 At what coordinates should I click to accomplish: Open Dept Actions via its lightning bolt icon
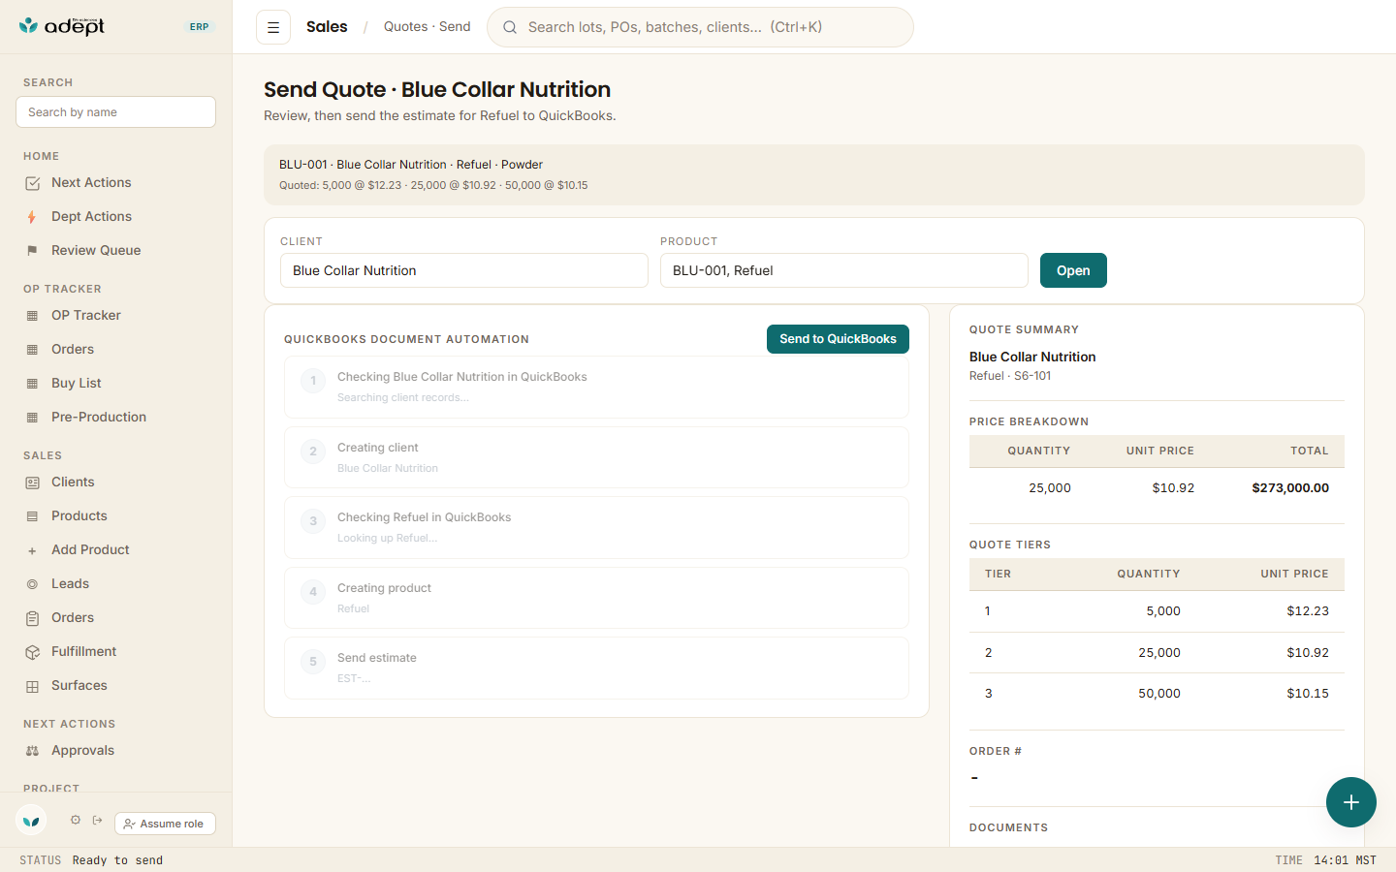32,217
